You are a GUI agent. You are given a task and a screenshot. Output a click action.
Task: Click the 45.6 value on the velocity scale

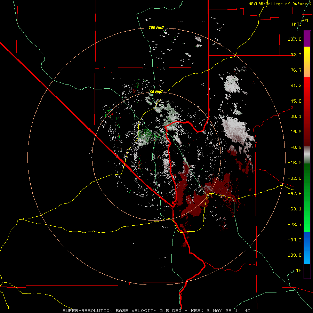pos(296,101)
